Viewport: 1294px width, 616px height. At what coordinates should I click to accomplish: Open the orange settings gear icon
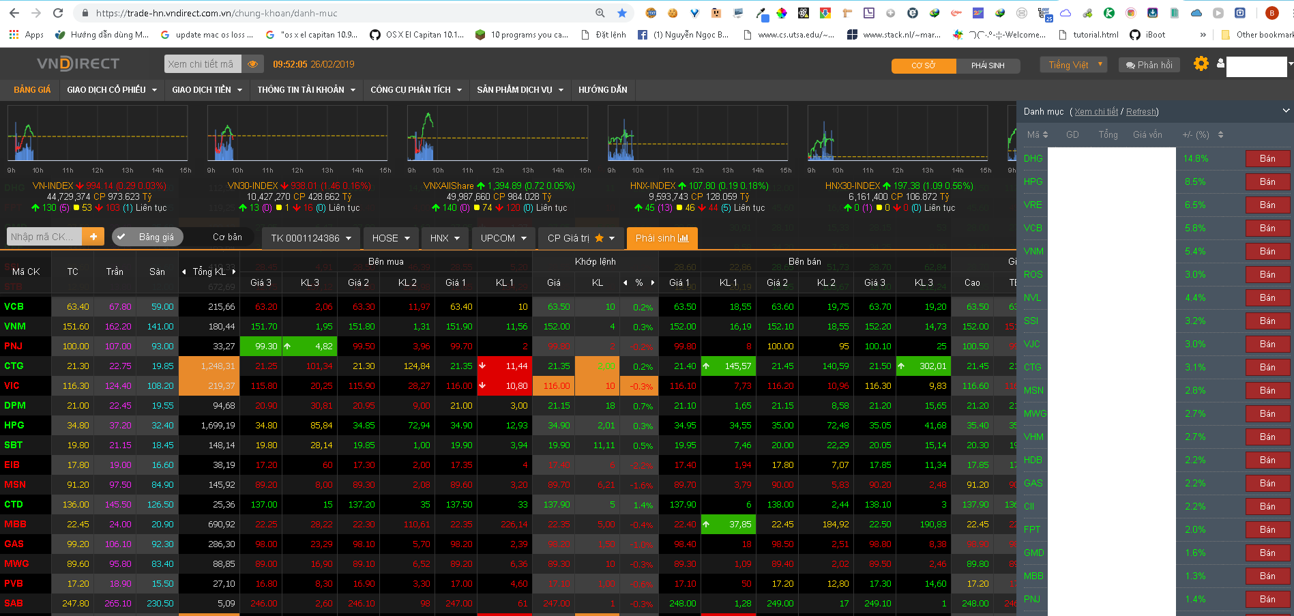pos(1201,63)
